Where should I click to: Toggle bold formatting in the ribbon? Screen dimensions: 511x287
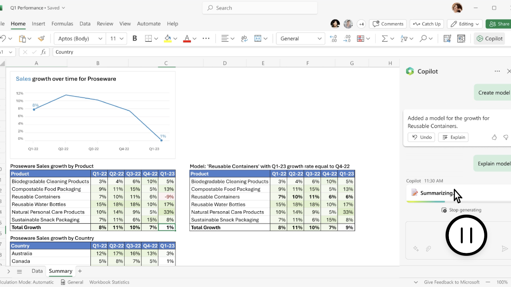pos(135,39)
